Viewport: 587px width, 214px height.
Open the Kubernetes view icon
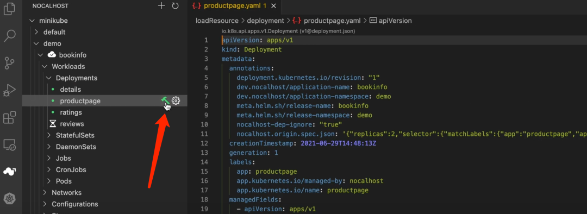tap(9, 199)
